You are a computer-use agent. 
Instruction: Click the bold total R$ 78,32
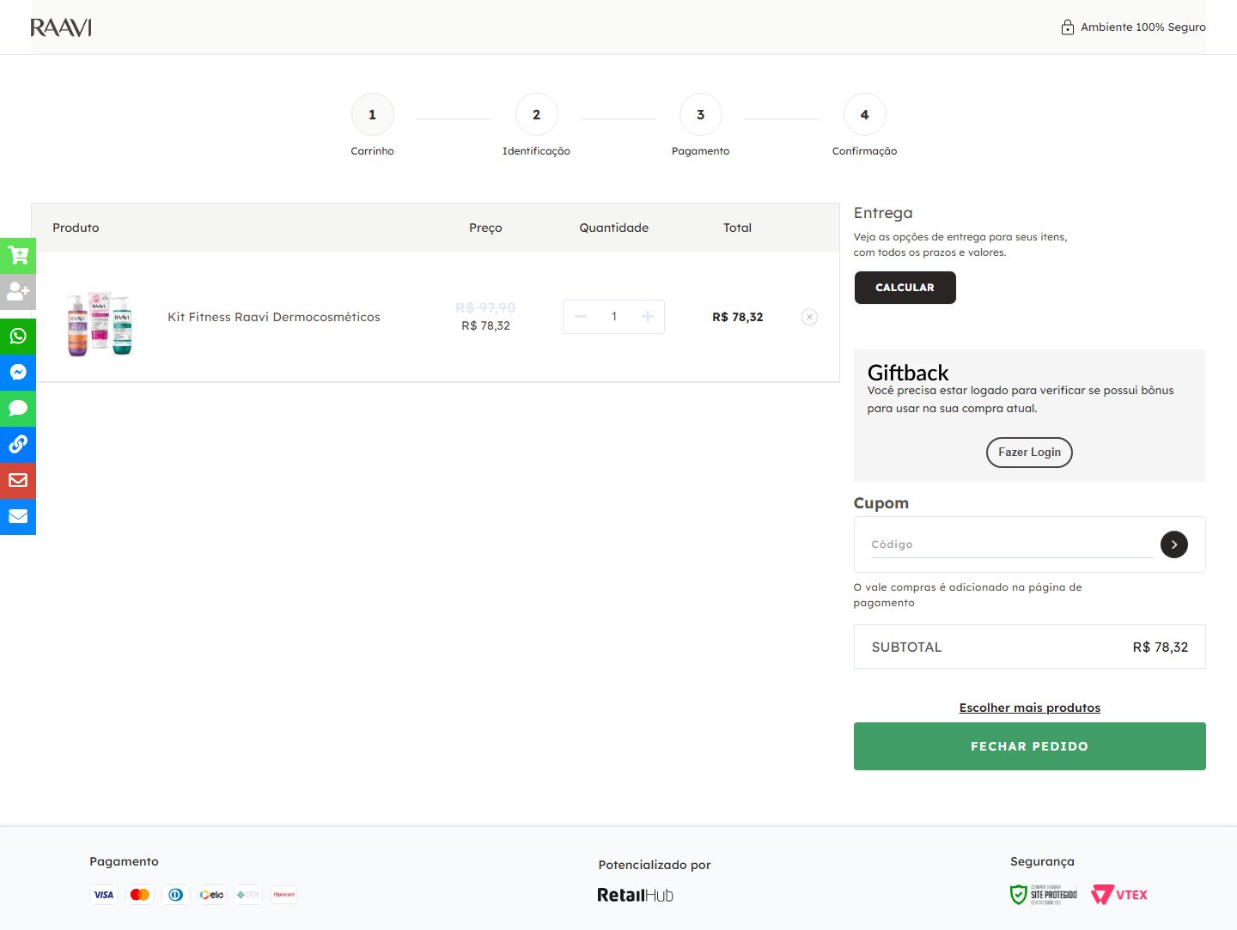pyautogui.click(x=737, y=317)
